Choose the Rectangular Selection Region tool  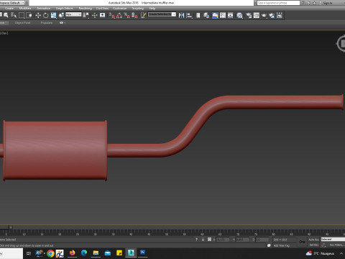pyautogui.click(x=22, y=15)
